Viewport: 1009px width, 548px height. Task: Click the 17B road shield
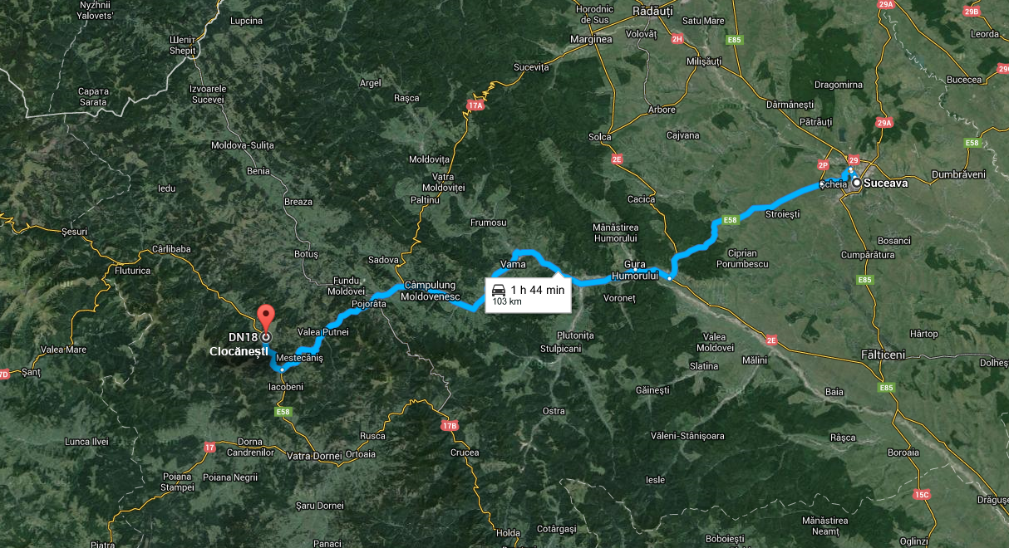pos(449,426)
